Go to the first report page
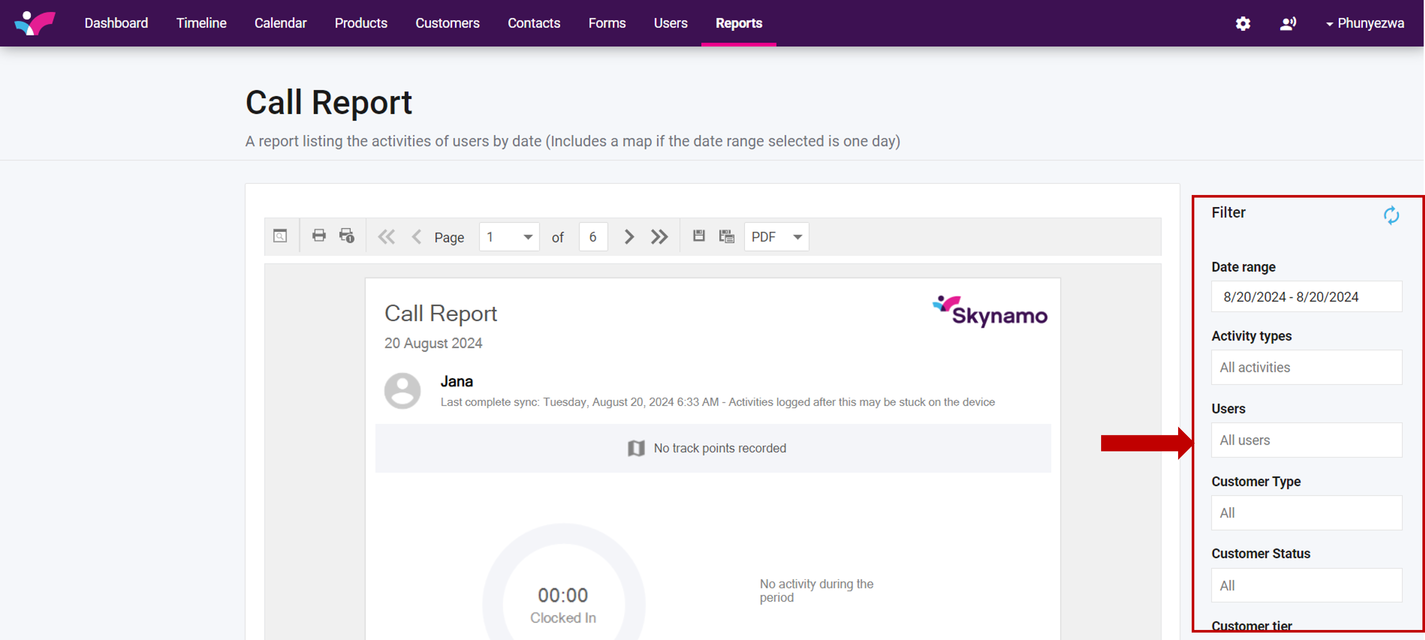The image size is (1425, 640). (386, 237)
